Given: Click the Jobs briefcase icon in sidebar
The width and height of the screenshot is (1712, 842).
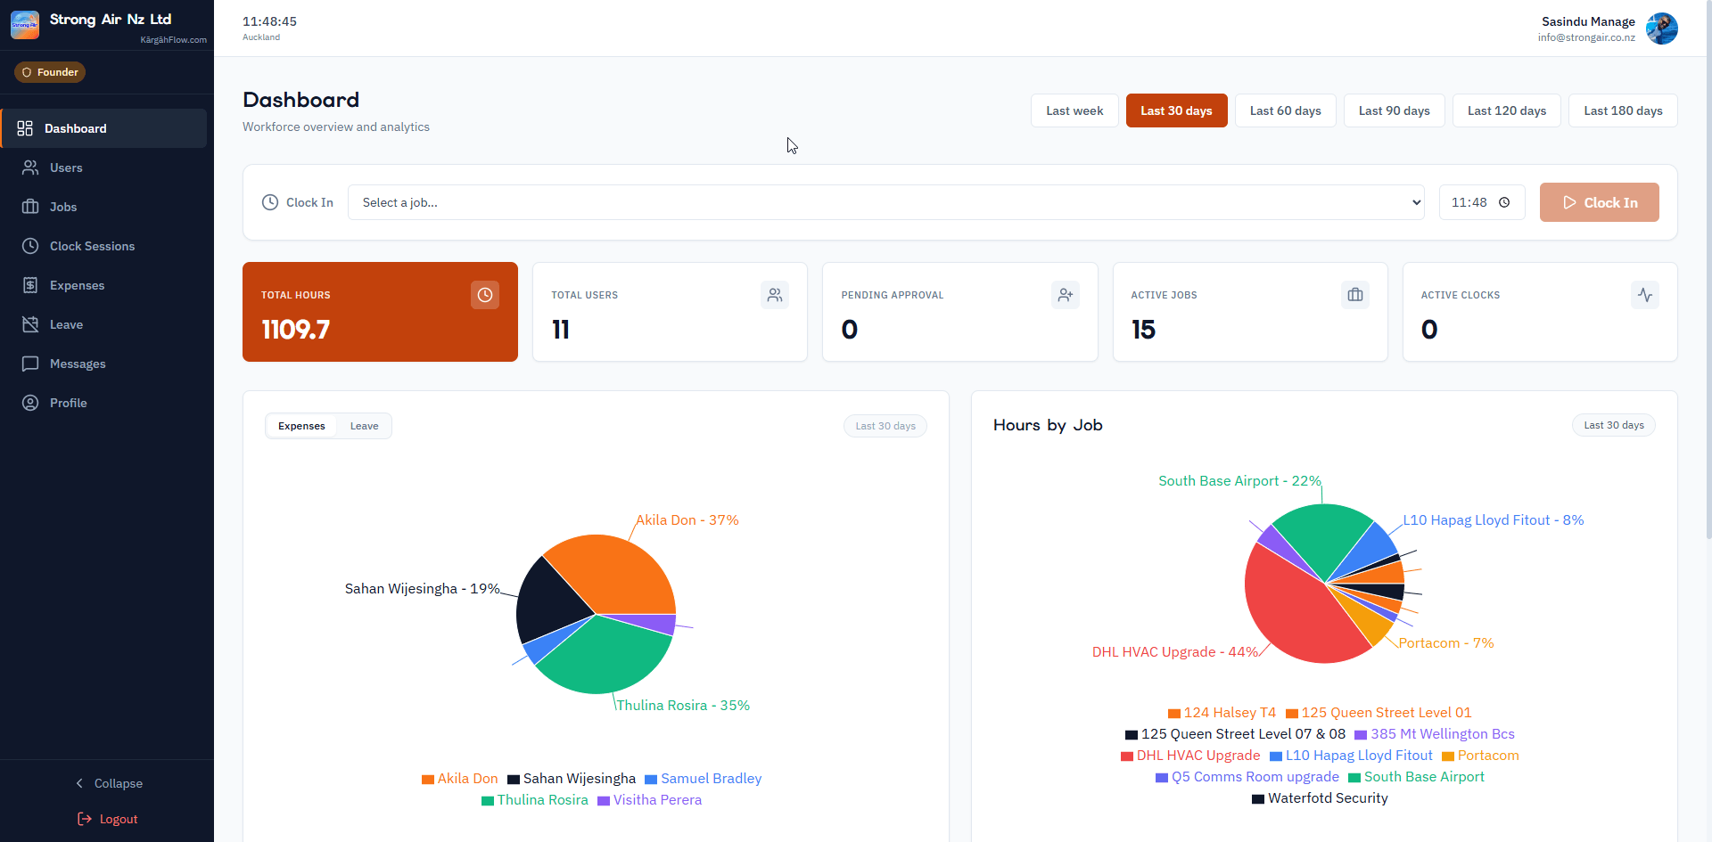Looking at the screenshot, I should [30, 207].
